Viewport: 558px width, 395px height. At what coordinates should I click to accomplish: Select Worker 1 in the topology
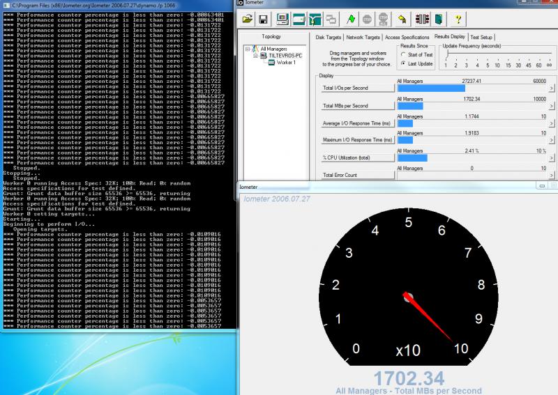286,62
